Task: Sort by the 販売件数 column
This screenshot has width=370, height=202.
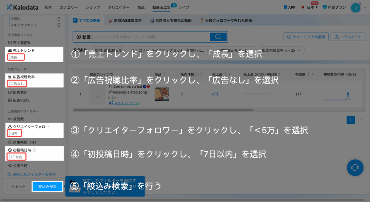Action: click(201, 74)
